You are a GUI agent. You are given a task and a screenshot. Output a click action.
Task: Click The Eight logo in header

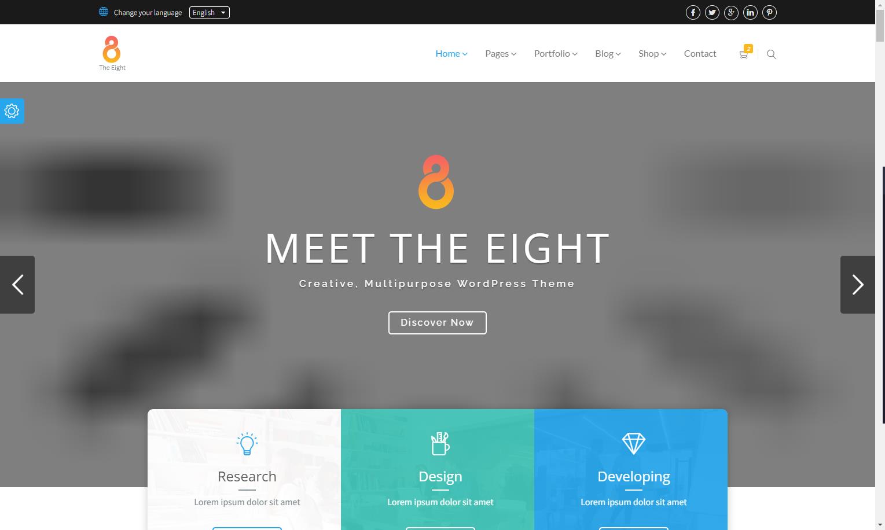[x=112, y=53]
